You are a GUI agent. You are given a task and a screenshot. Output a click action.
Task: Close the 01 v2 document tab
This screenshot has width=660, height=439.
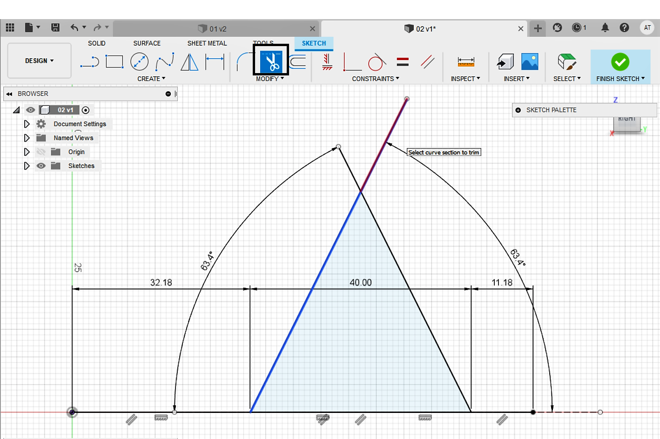312,28
